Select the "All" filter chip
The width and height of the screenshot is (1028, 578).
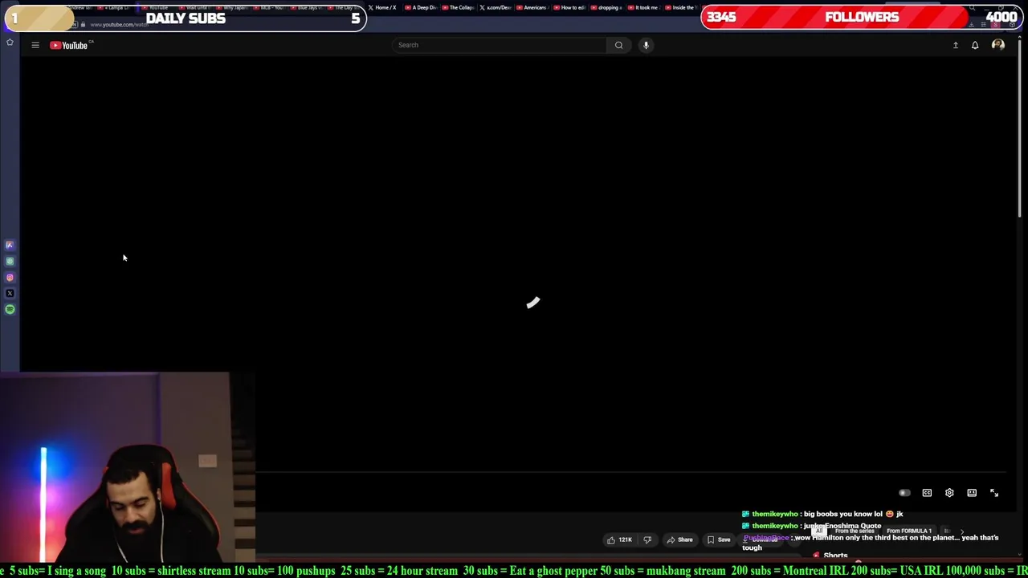coord(818,531)
